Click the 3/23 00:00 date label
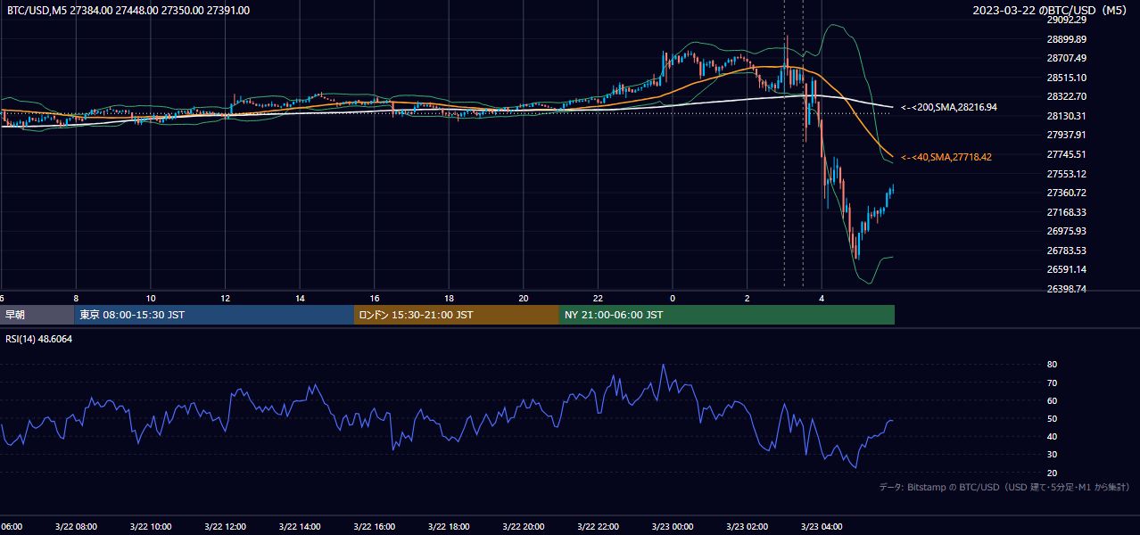This screenshot has height=535, width=1140. [673, 527]
